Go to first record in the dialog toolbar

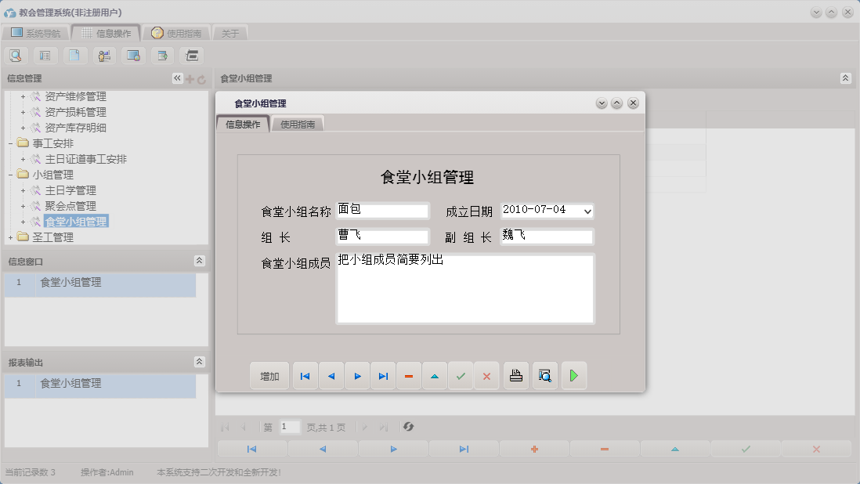coord(305,376)
